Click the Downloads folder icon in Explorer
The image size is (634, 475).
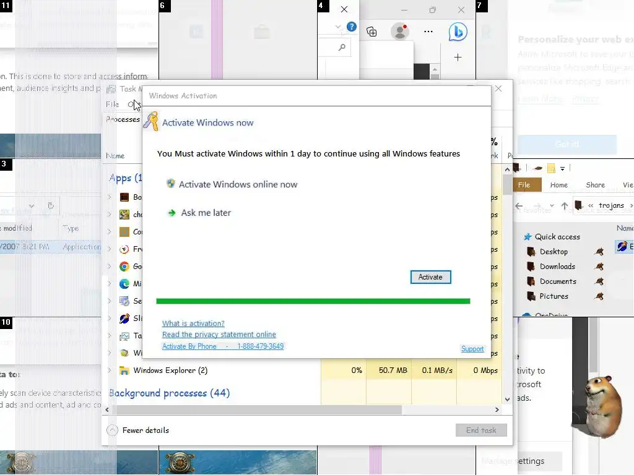click(531, 267)
